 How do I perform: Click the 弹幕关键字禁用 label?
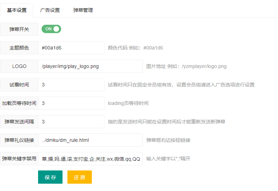click(x=19, y=159)
